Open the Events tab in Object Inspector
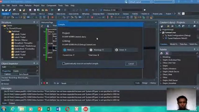This screenshot has width=199, height=112. coord(16,71)
